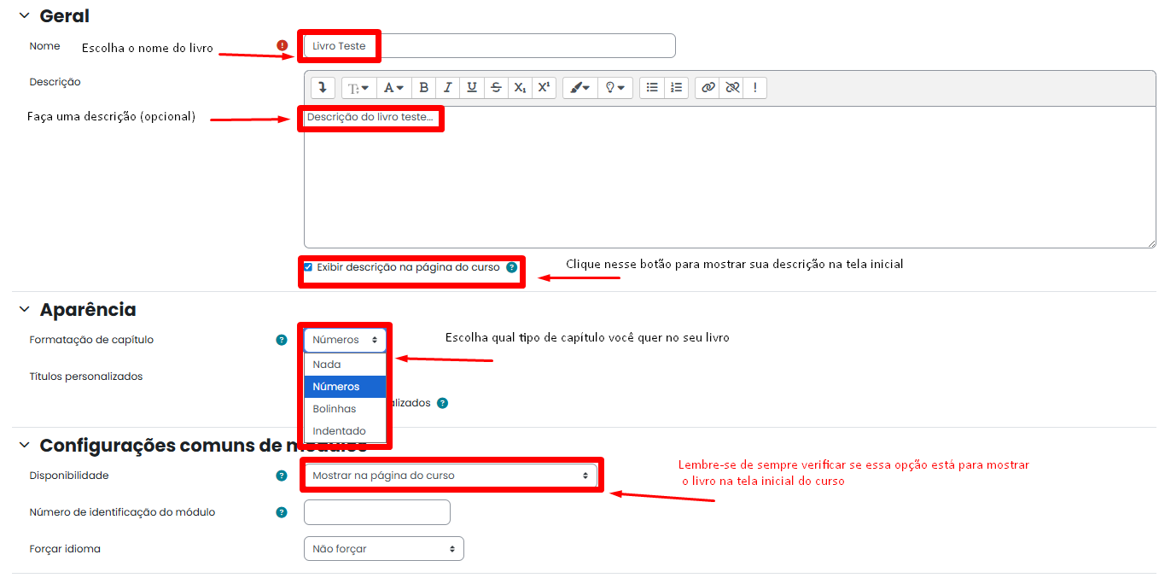The height and width of the screenshot is (578, 1159).
Task: Select the subscript formatting icon
Action: [x=520, y=87]
